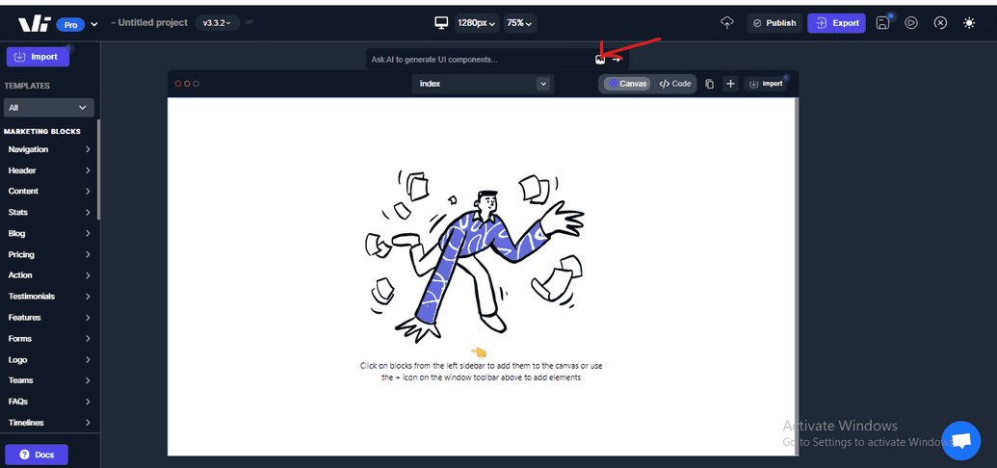Click the small Import button in window toolbar

[x=766, y=84]
